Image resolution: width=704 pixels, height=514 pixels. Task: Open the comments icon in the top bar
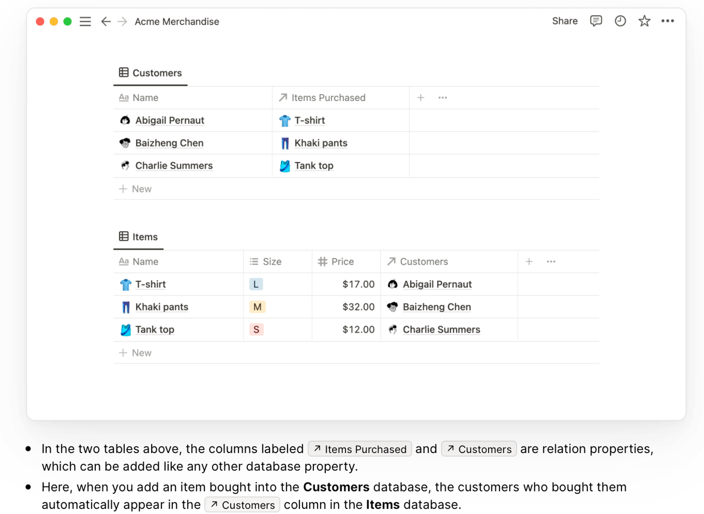coord(596,21)
